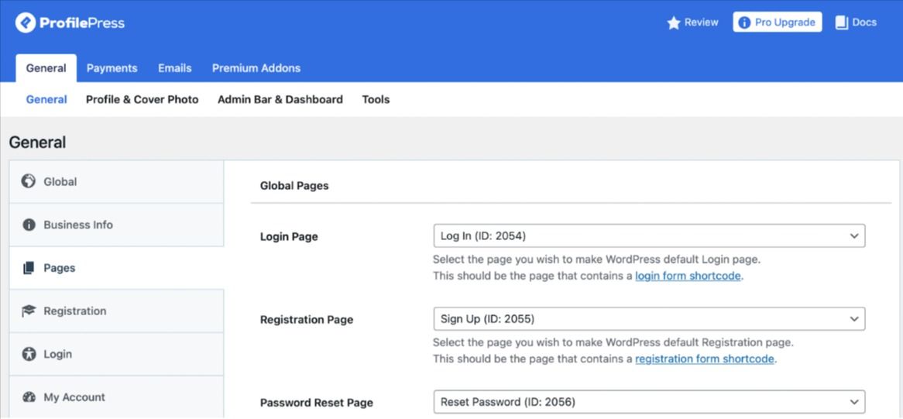Select Profile & Cover Photo sub-tab
This screenshot has width=903, height=419.
click(142, 99)
